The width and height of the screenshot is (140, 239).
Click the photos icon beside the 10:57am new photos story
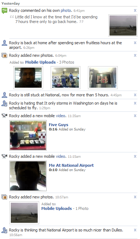[x=4, y=197]
